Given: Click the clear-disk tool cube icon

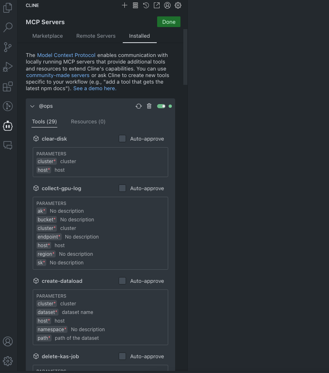Looking at the screenshot, I should pos(36,139).
